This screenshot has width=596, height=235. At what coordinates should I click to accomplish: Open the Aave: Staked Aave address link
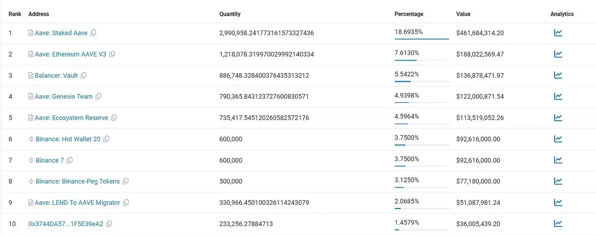tap(61, 33)
